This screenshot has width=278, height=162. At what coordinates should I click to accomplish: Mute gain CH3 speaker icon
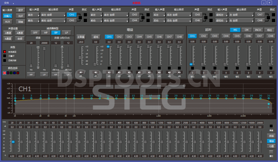click(129, 73)
